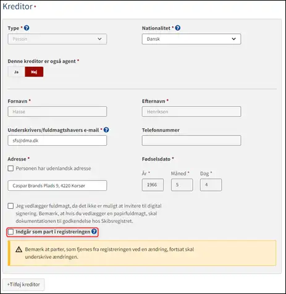Click the address field Caspar Brands Plads

pos(57,185)
